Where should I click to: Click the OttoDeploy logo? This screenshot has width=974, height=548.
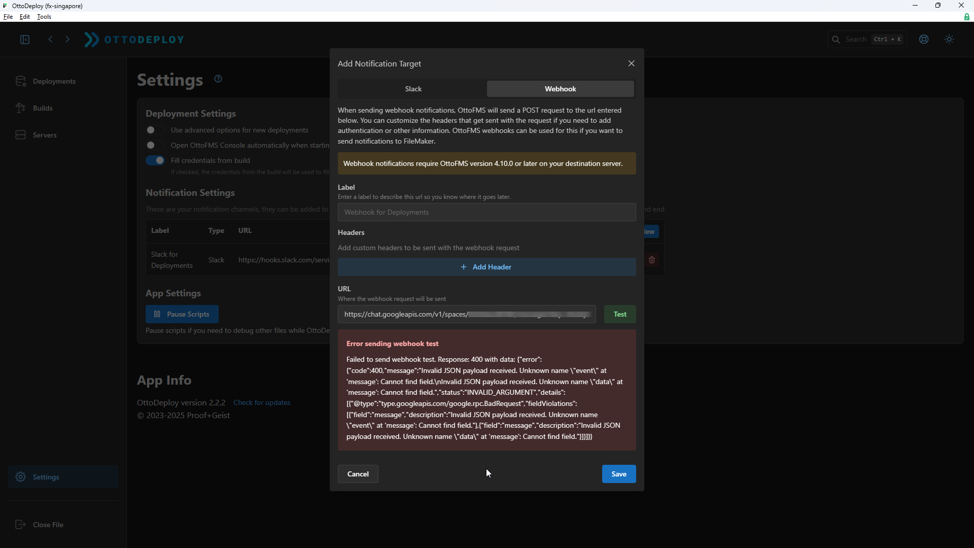134,40
